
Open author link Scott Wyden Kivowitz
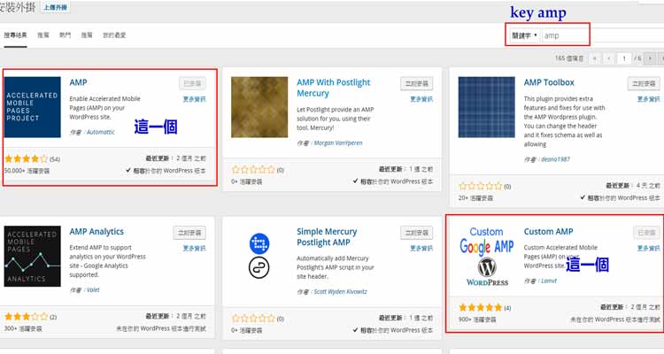click(341, 292)
